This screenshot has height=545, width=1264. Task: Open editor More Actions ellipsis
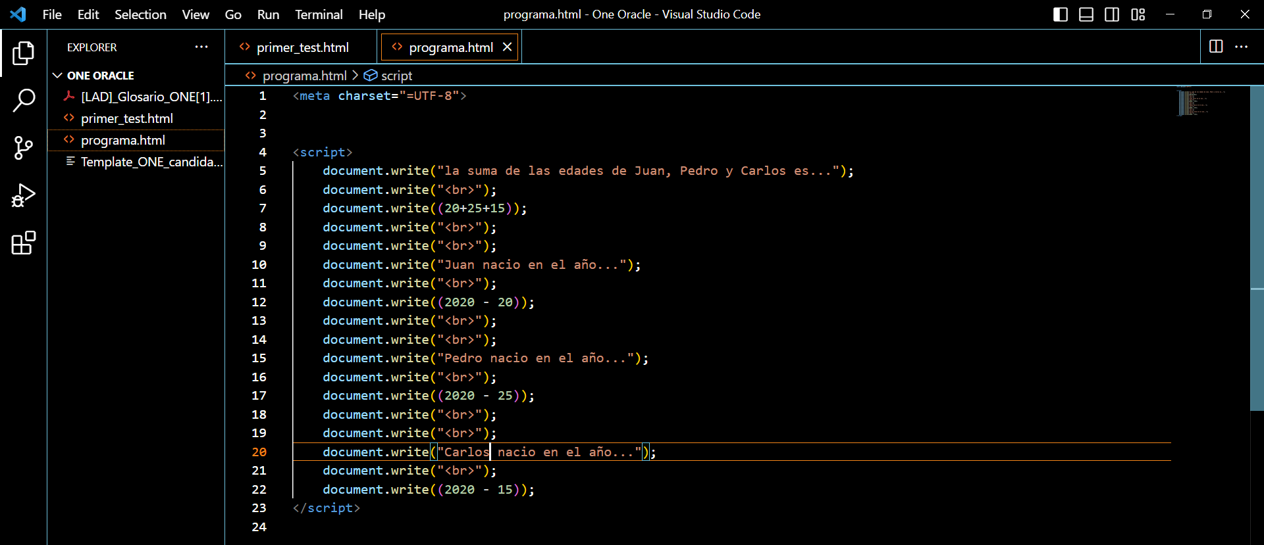pyautogui.click(x=1242, y=46)
